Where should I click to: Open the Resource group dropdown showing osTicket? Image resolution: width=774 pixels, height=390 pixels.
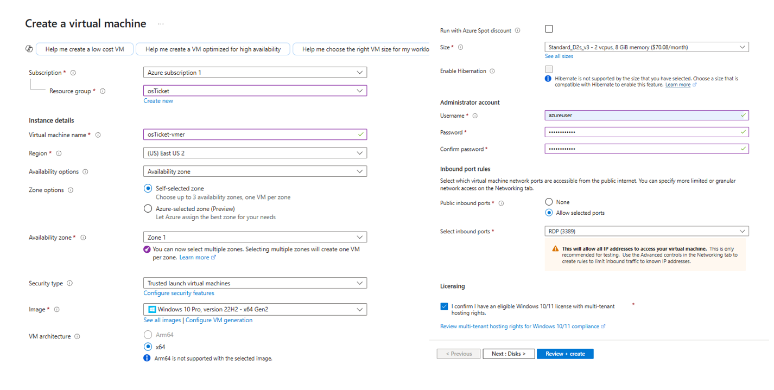255,91
